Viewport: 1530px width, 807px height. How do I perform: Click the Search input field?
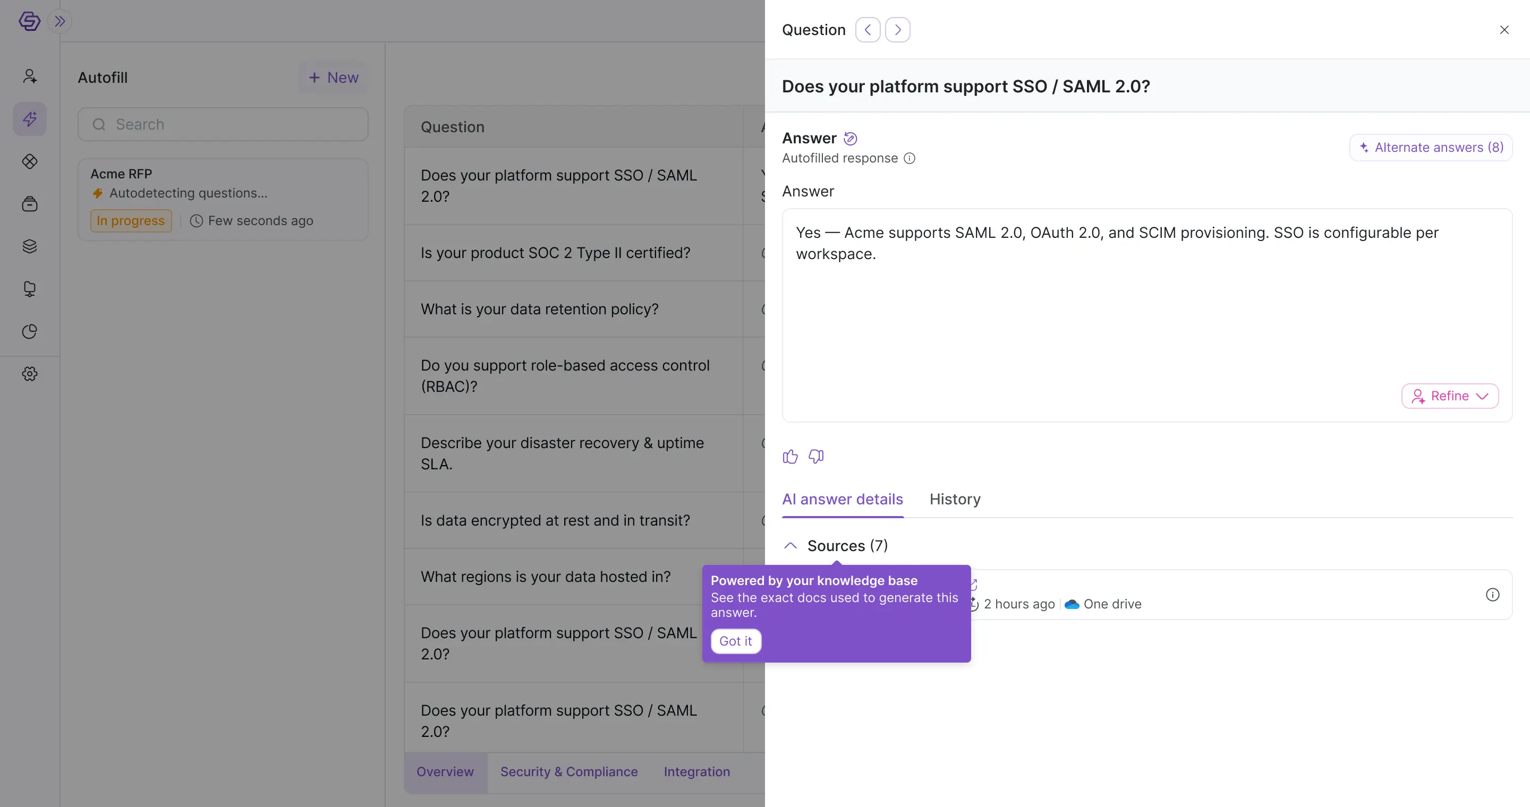coord(223,124)
